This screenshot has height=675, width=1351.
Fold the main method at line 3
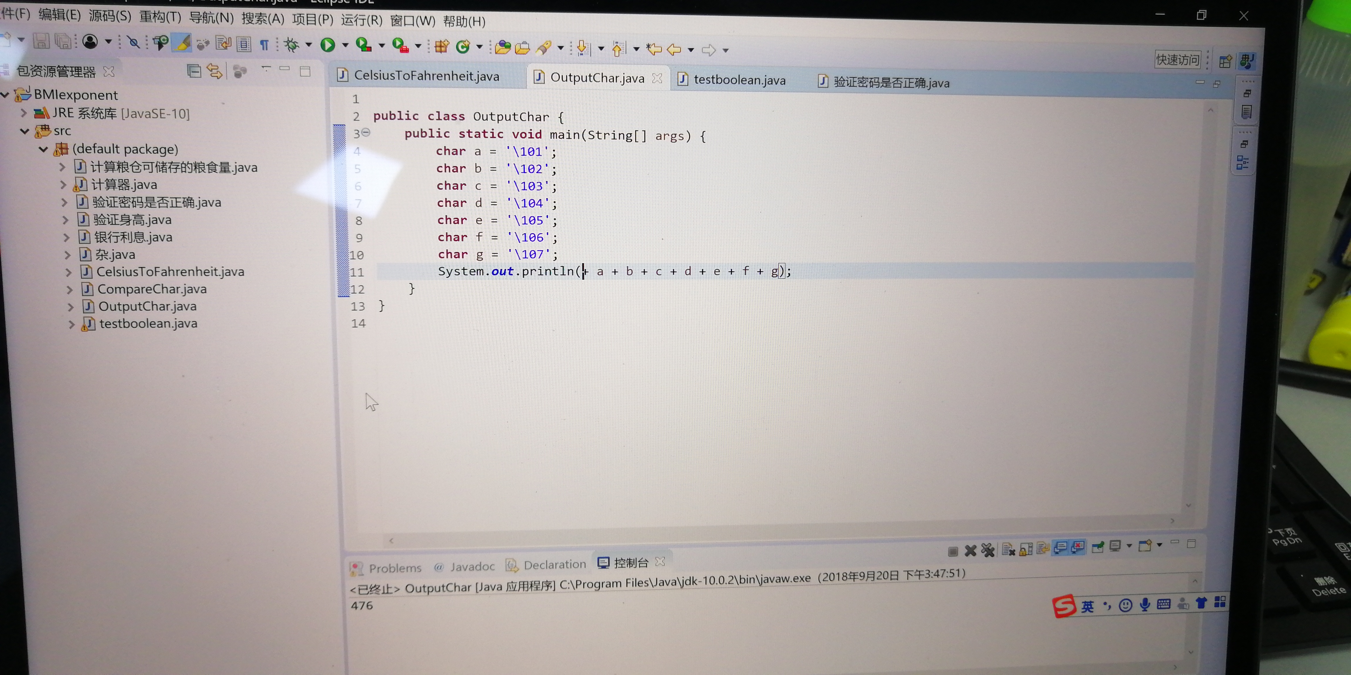366,133
